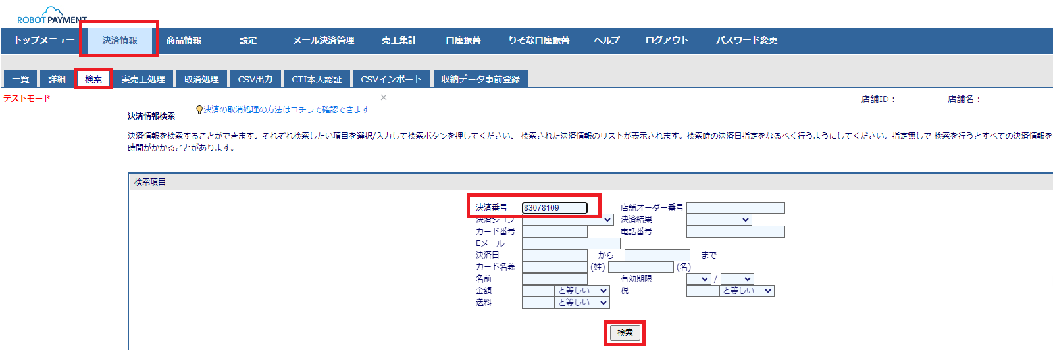Click the 電話番号 input field
1053x350 pixels.
point(736,232)
